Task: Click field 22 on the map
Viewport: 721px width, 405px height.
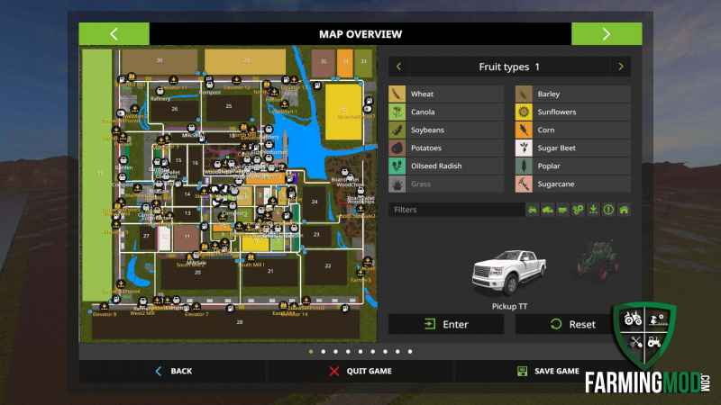Action: [326, 267]
